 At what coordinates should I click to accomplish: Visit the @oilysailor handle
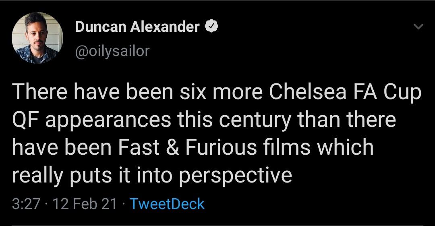pos(112,50)
